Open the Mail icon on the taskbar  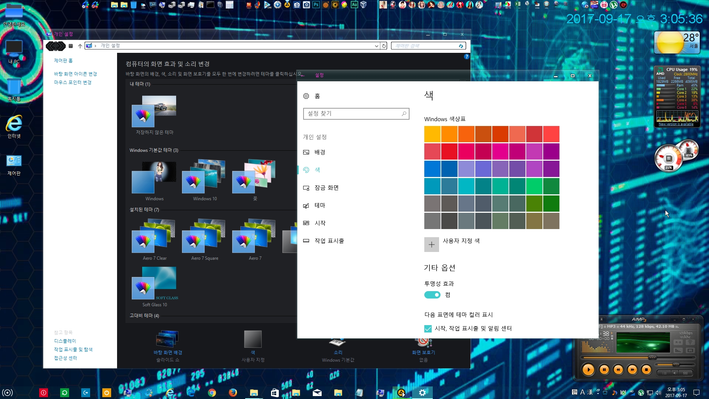click(317, 392)
